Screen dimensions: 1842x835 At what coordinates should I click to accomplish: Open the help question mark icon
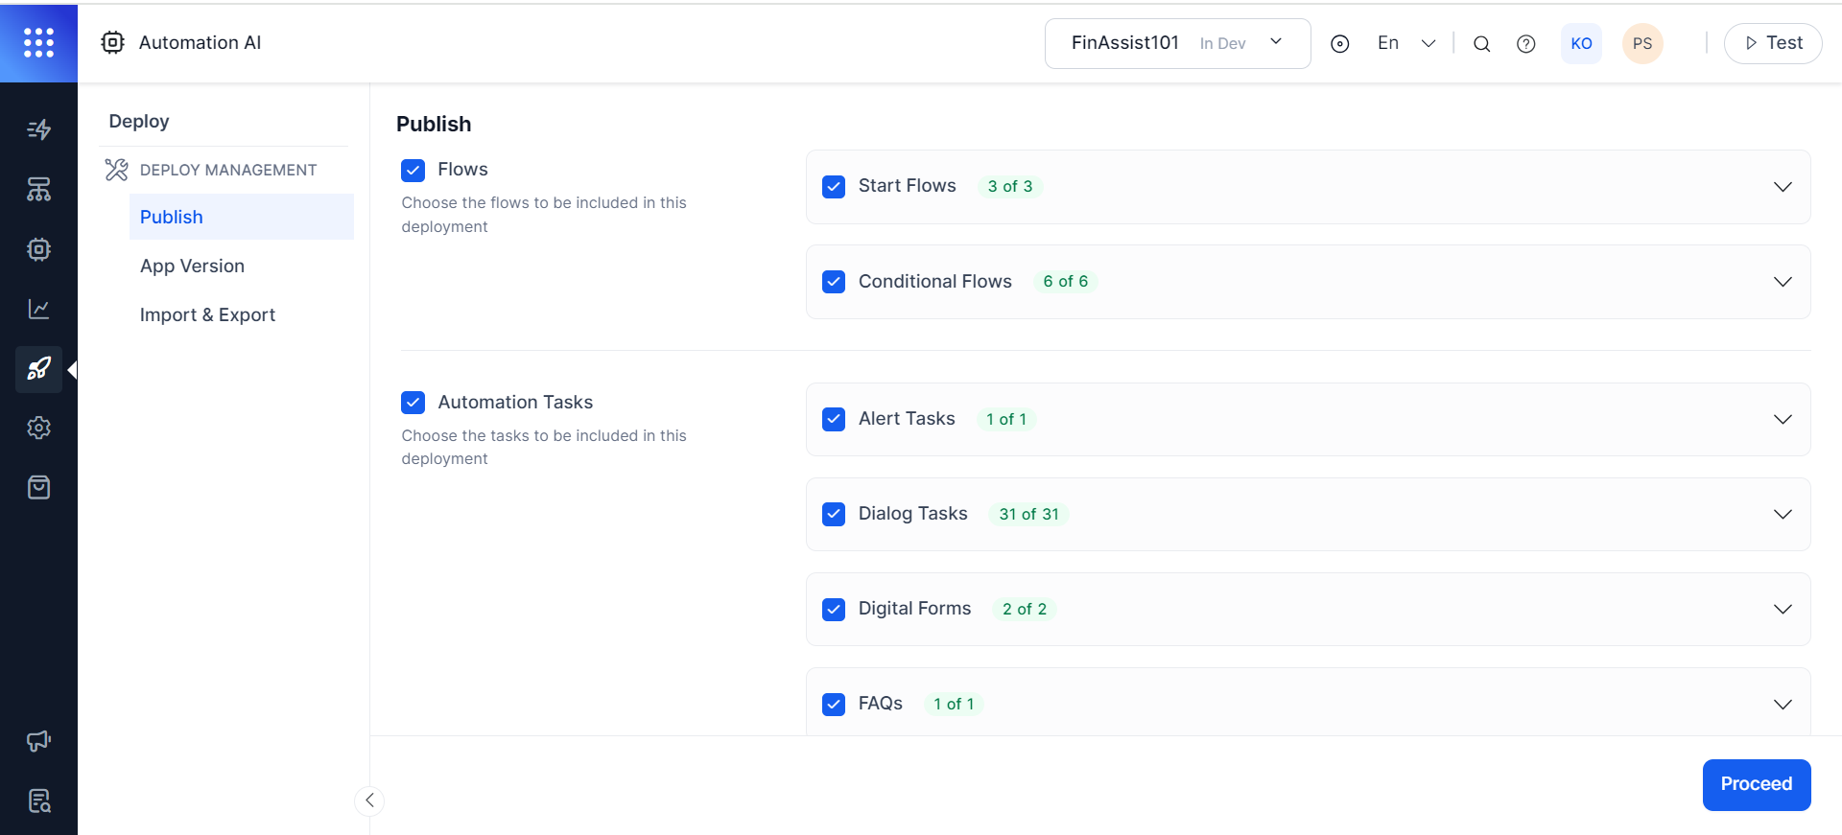point(1525,44)
